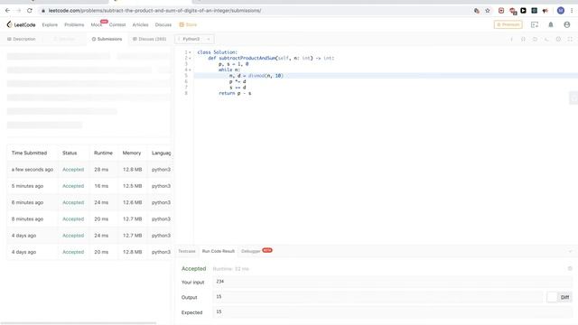Open Accepted submission from 5 minutes ago
The height and width of the screenshot is (325, 578).
click(x=73, y=186)
